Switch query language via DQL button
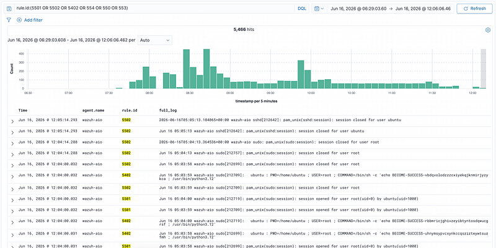Image resolution: width=496 pixels, height=248 pixels. 302,9
